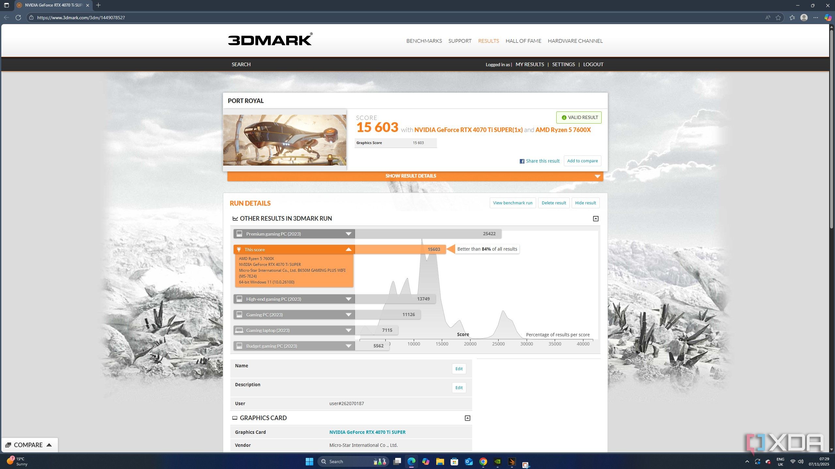Click the favorites star icon in address bar
The height and width of the screenshot is (469, 835).
tap(778, 18)
